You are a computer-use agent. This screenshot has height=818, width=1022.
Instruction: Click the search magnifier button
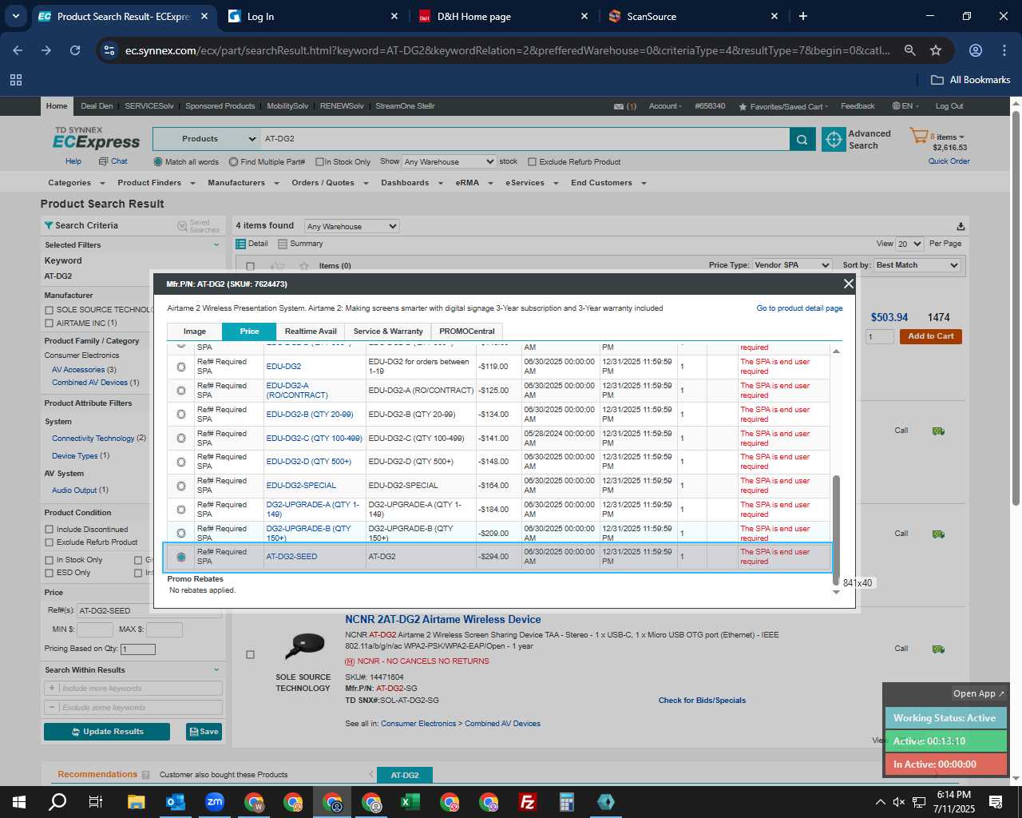point(802,139)
